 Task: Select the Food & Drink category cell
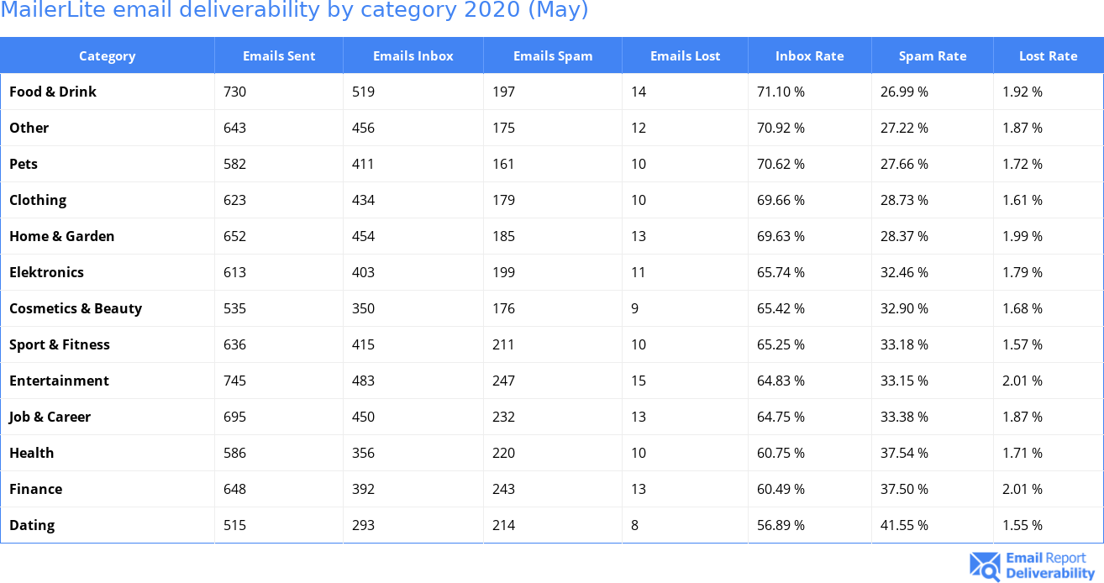pos(53,92)
